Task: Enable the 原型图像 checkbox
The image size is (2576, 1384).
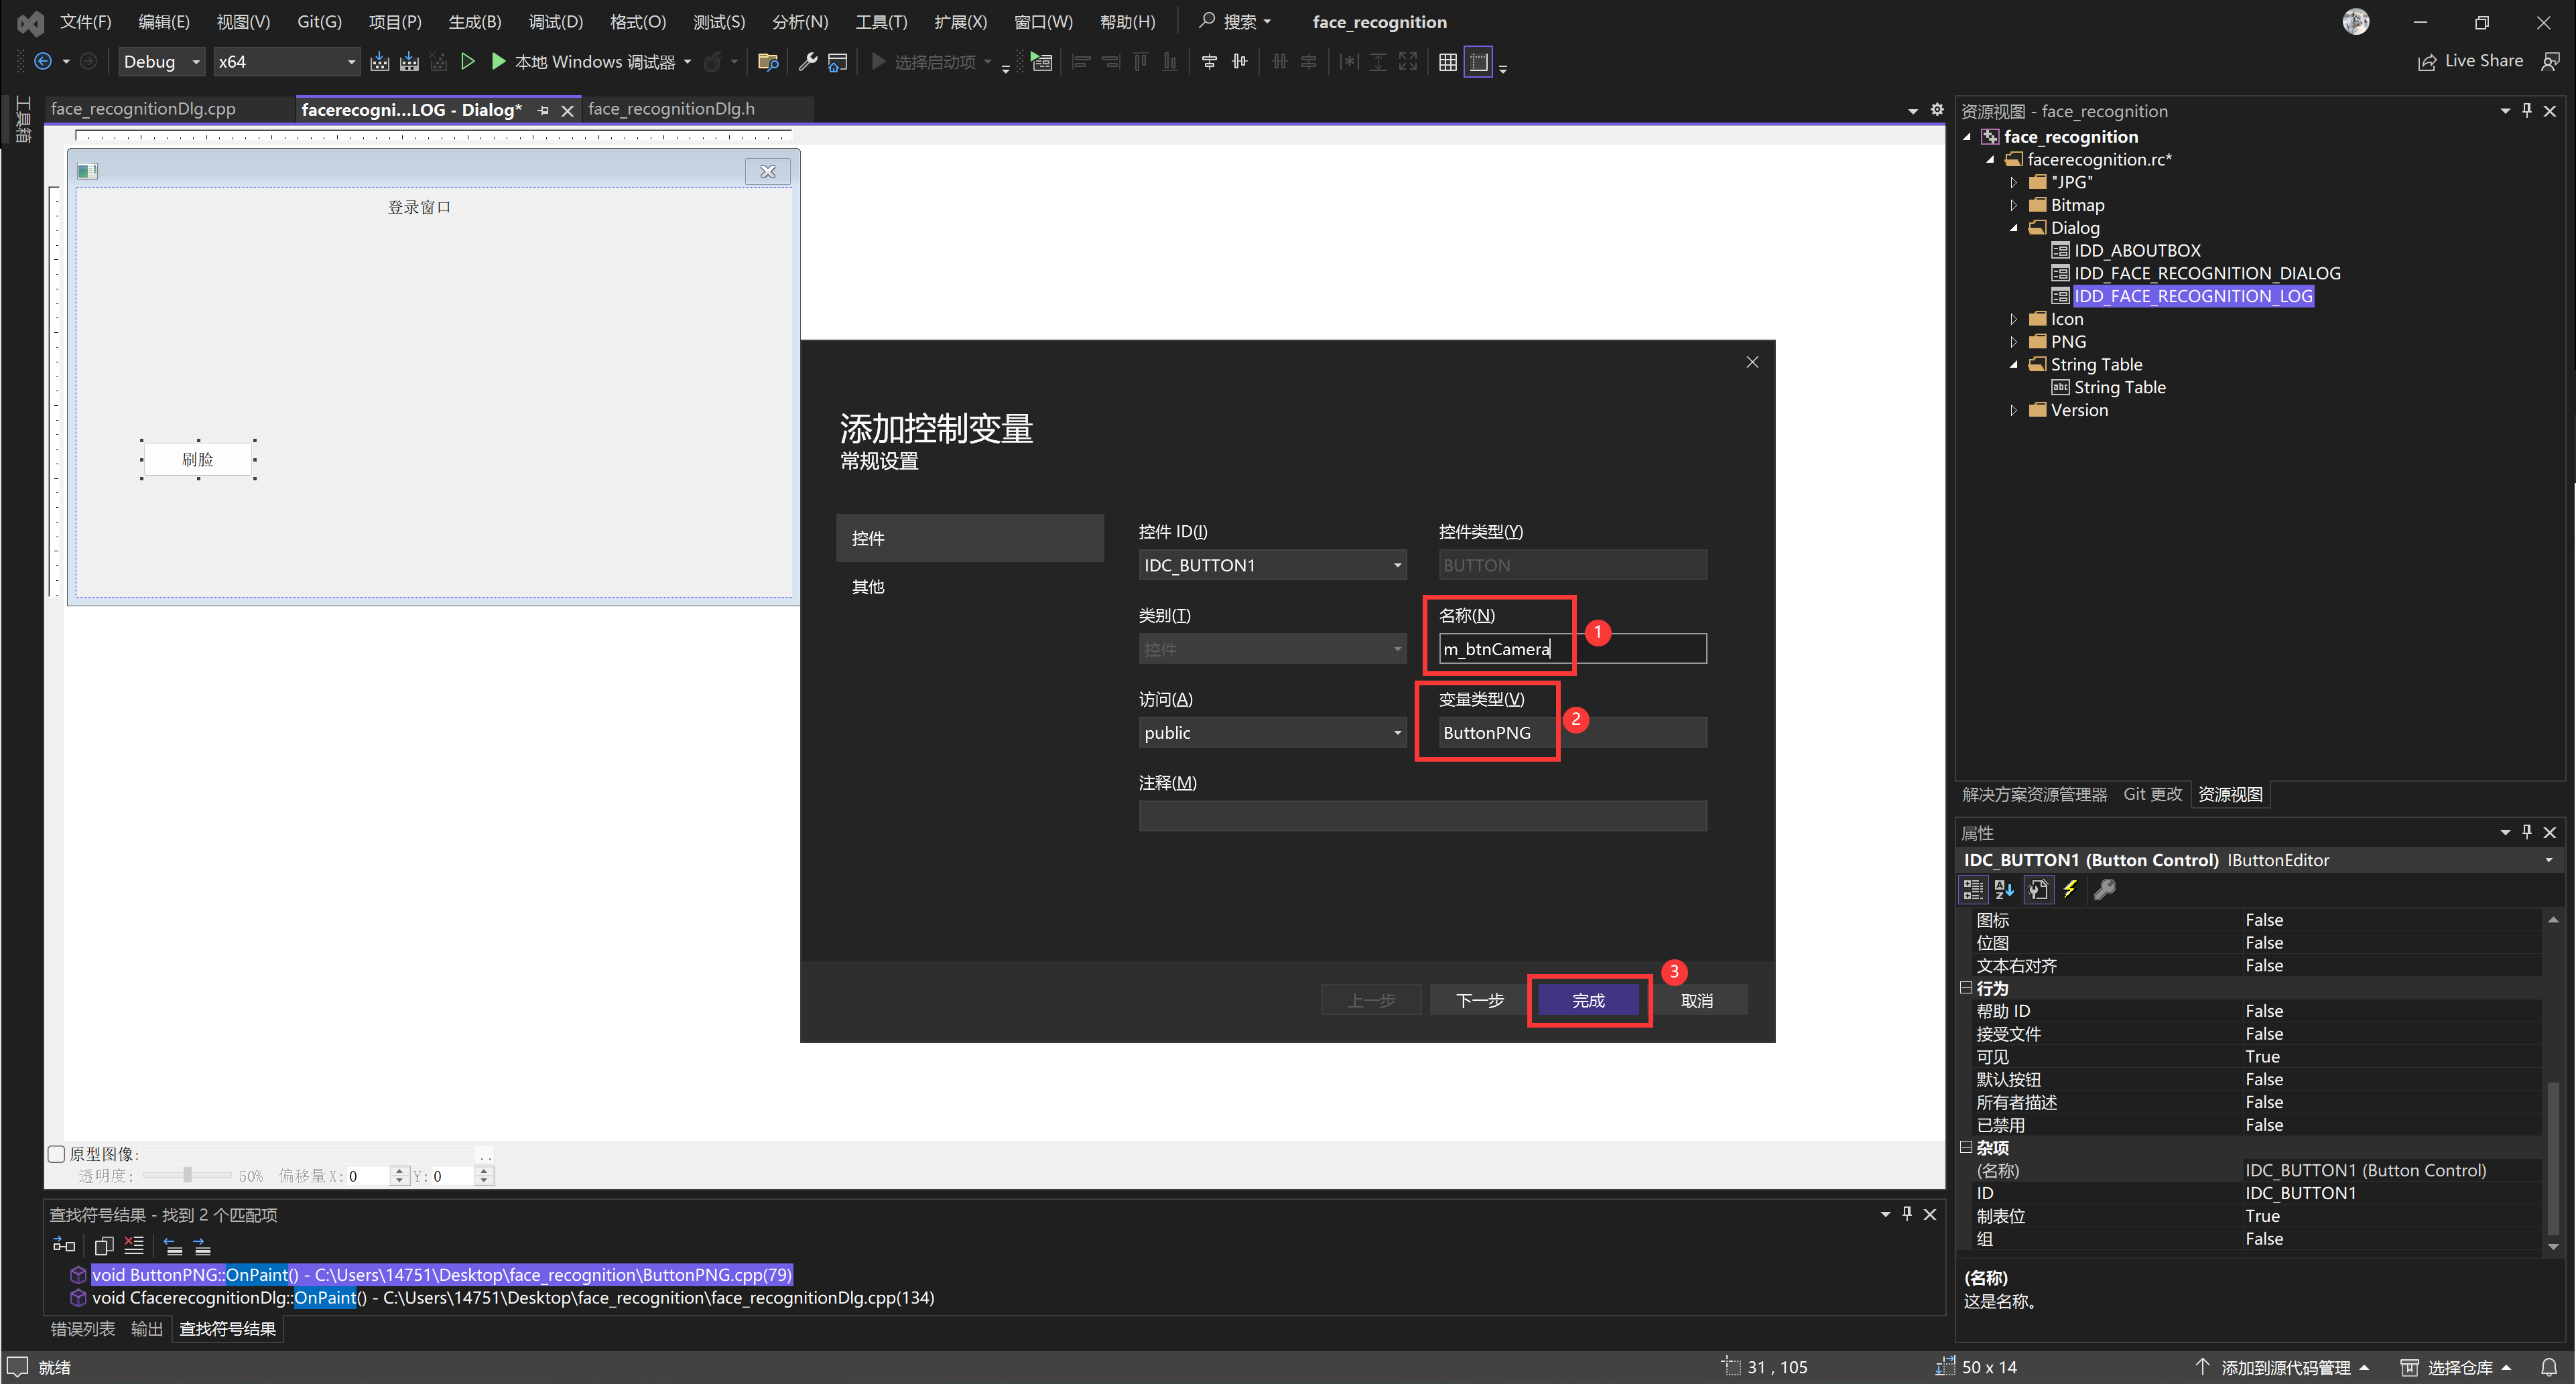Action: click(x=57, y=1154)
